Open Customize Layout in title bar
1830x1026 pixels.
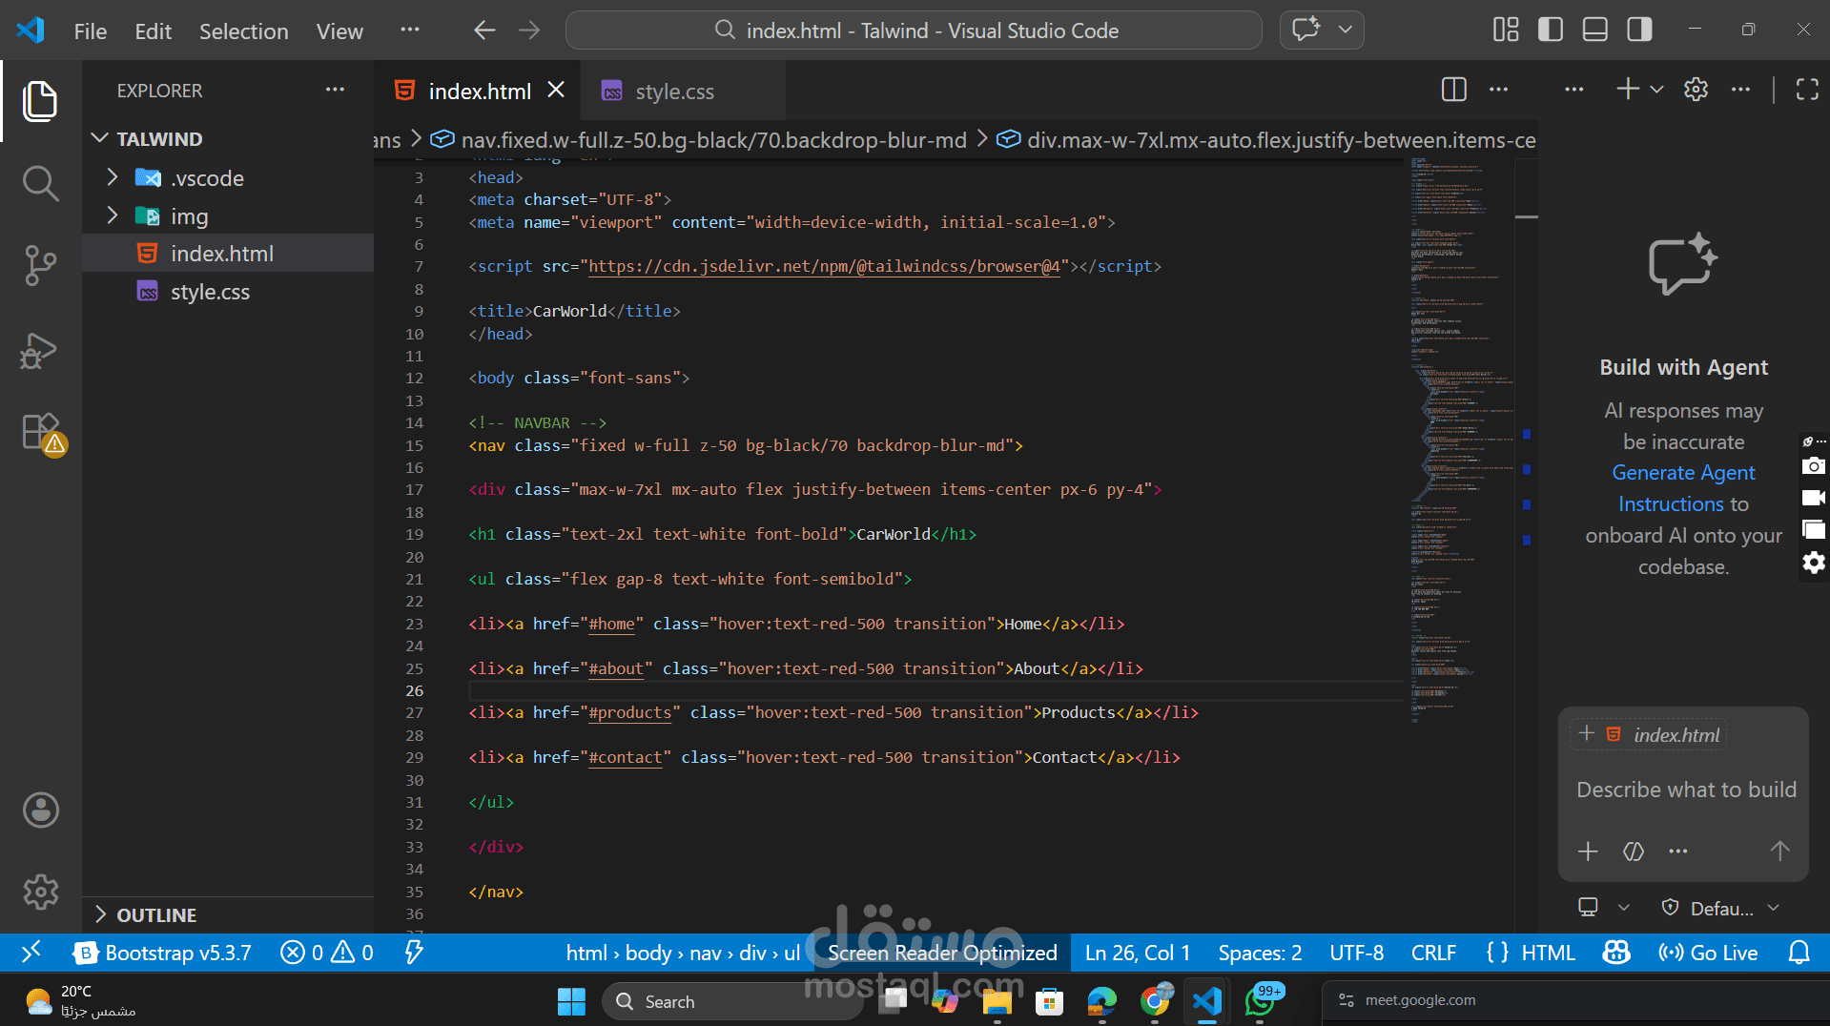pos(1506,30)
